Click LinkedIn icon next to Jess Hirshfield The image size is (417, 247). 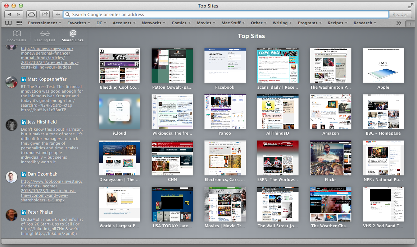[24, 122]
